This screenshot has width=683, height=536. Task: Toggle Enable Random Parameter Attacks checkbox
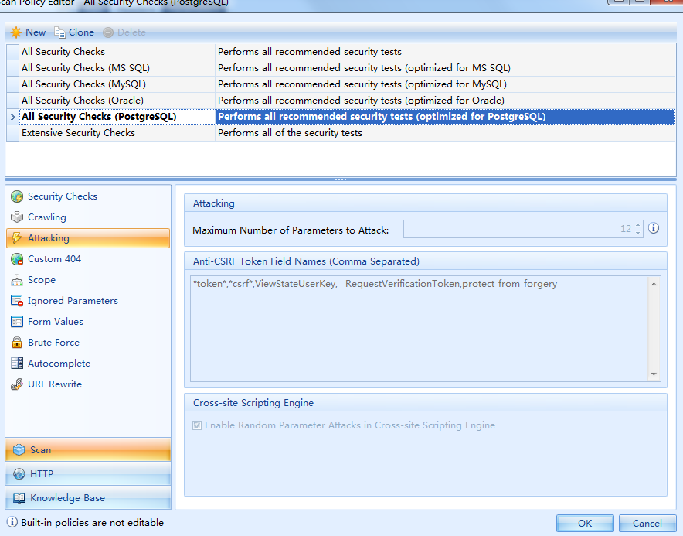click(x=197, y=425)
